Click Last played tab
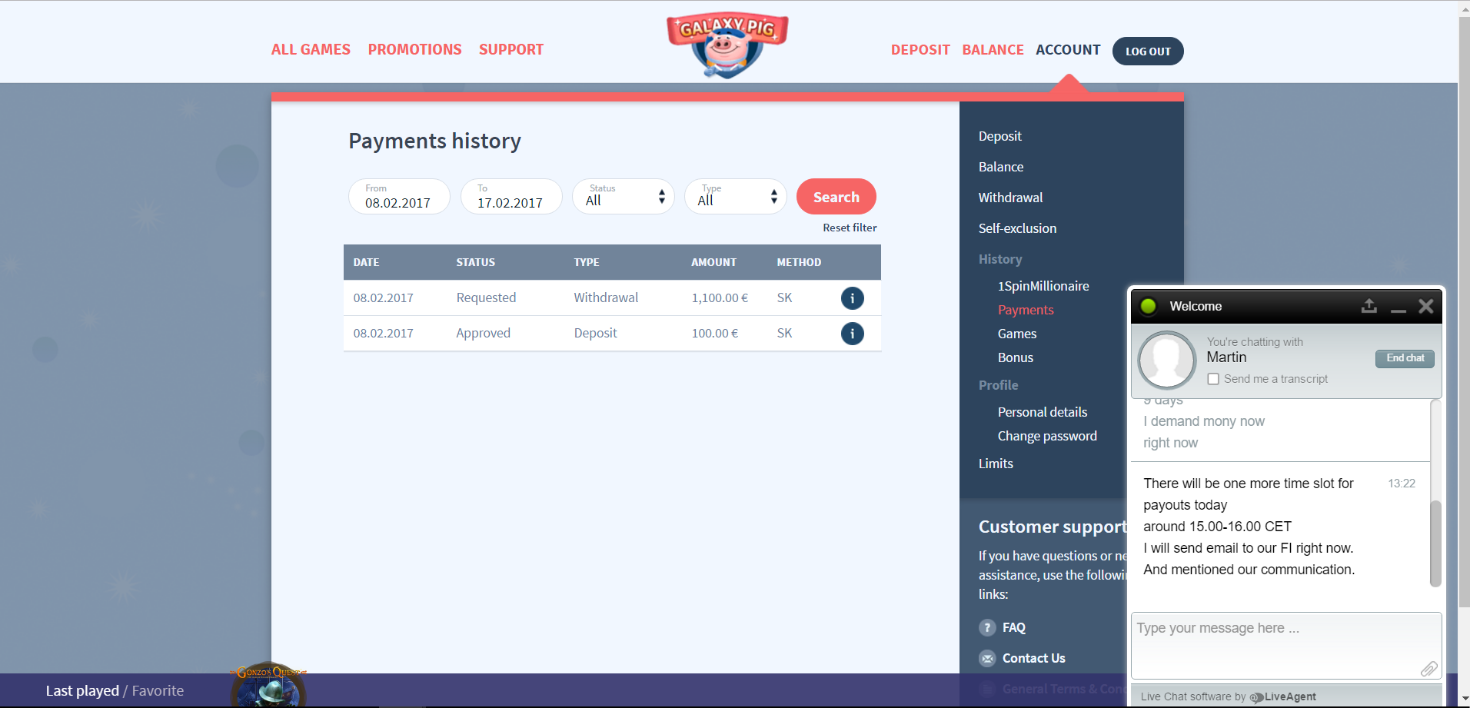The image size is (1470, 708). pos(82,690)
